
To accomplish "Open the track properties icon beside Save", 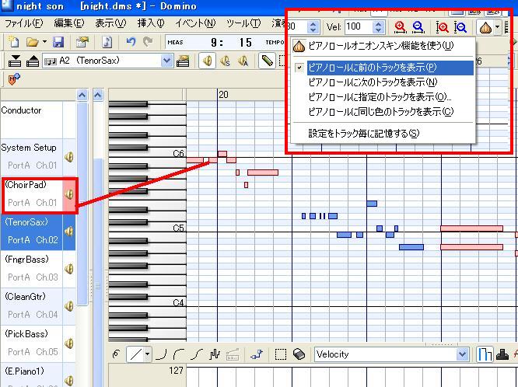I will tap(82, 42).
